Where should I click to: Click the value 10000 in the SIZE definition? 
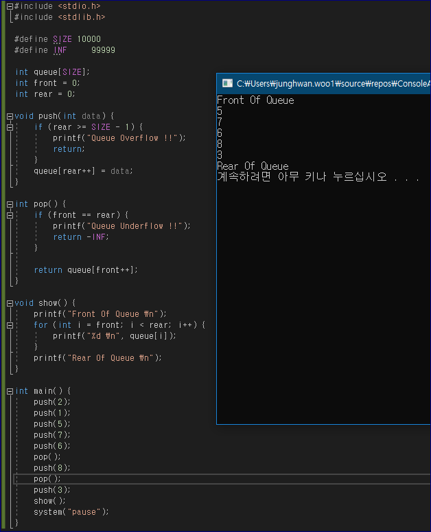pos(89,39)
